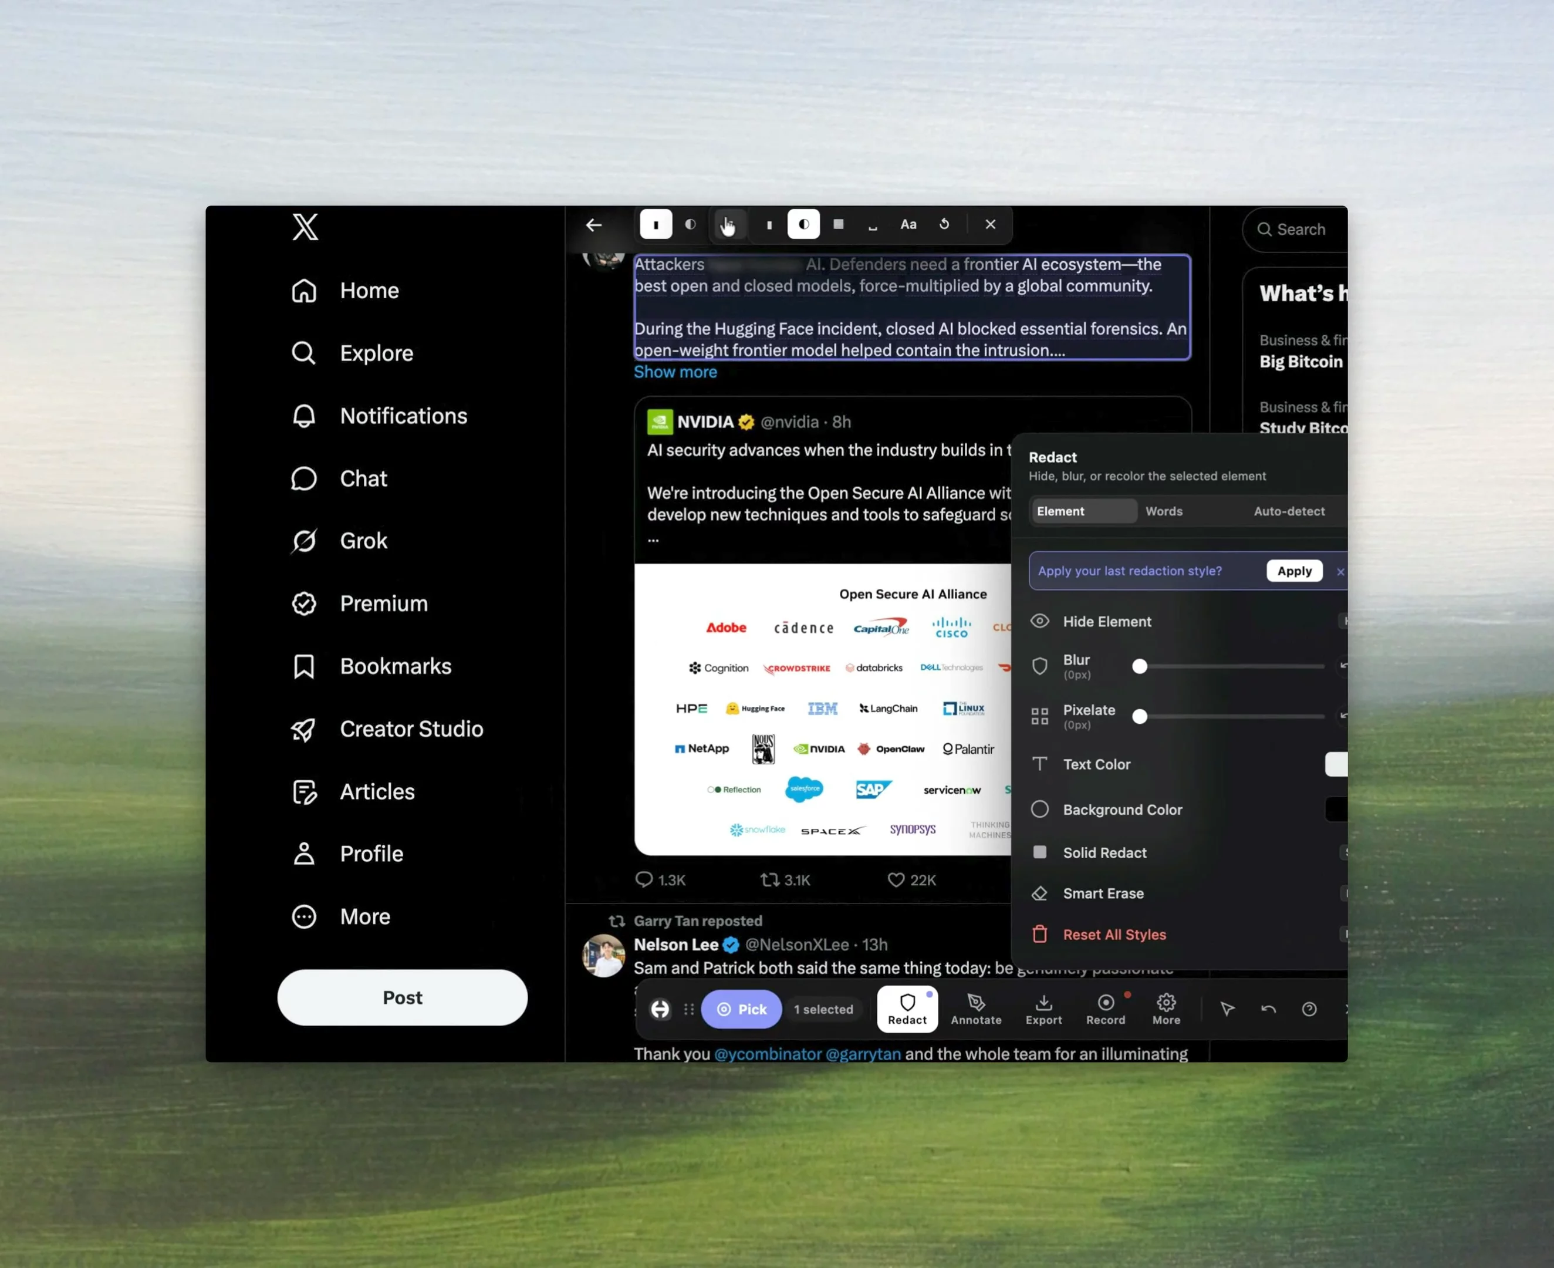Open the Redact tool in bottom toolbar
Image resolution: width=1554 pixels, height=1268 pixels.
(x=907, y=1010)
